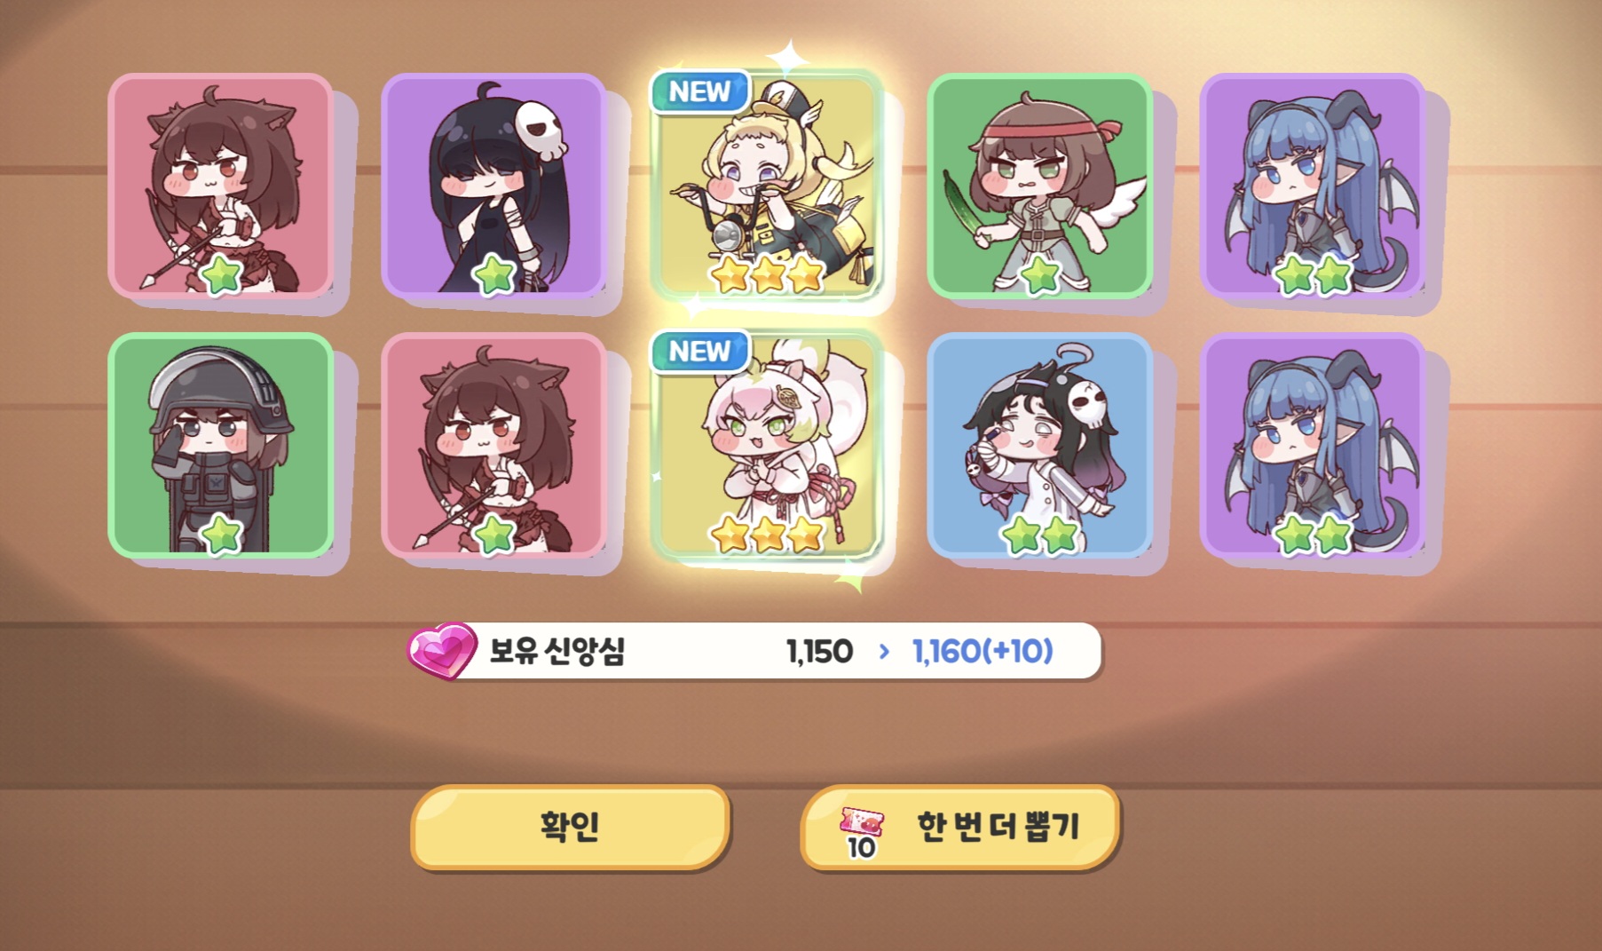The height and width of the screenshot is (951, 1602).
Task: Open the blue card with skull-hairpin girl
Action: [1039, 445]
